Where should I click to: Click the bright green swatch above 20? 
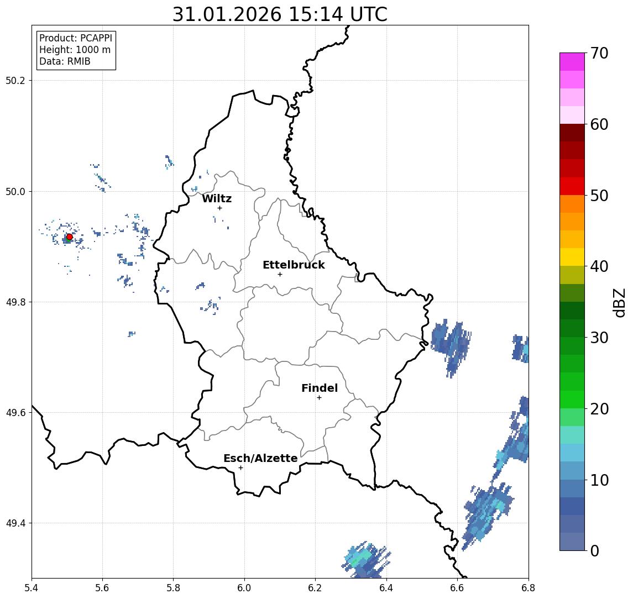point(572,399)
